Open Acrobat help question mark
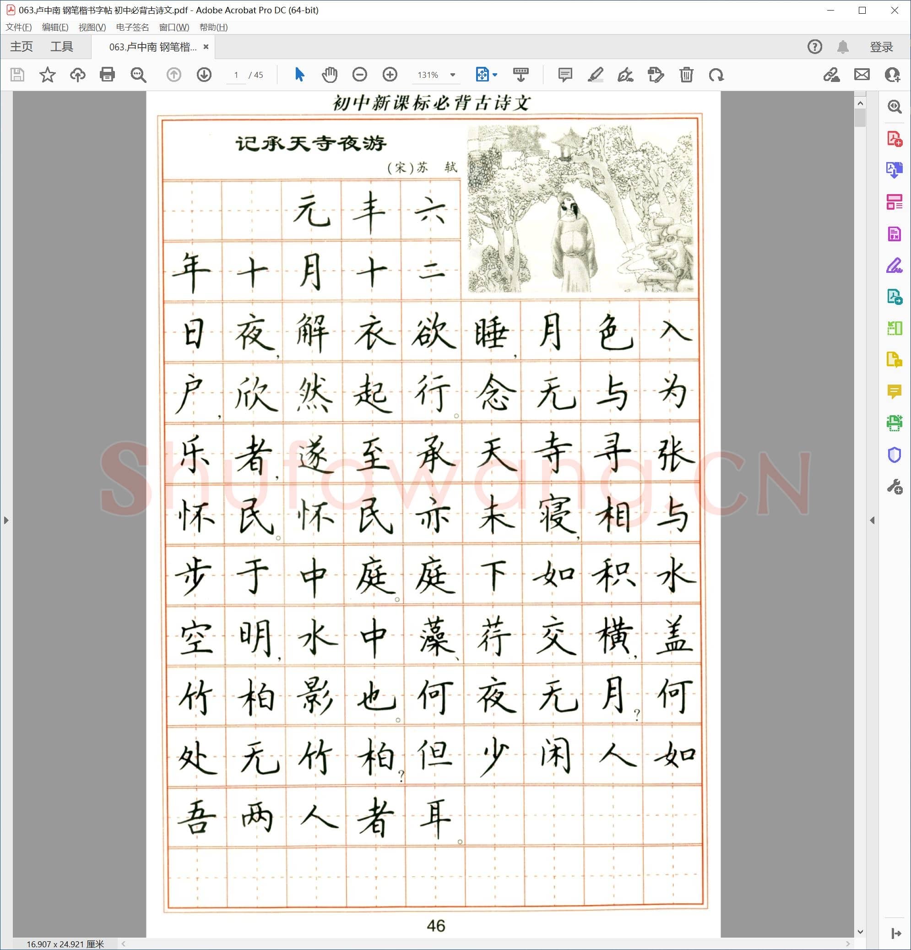911x950 pixels. (x=814, y=47)
